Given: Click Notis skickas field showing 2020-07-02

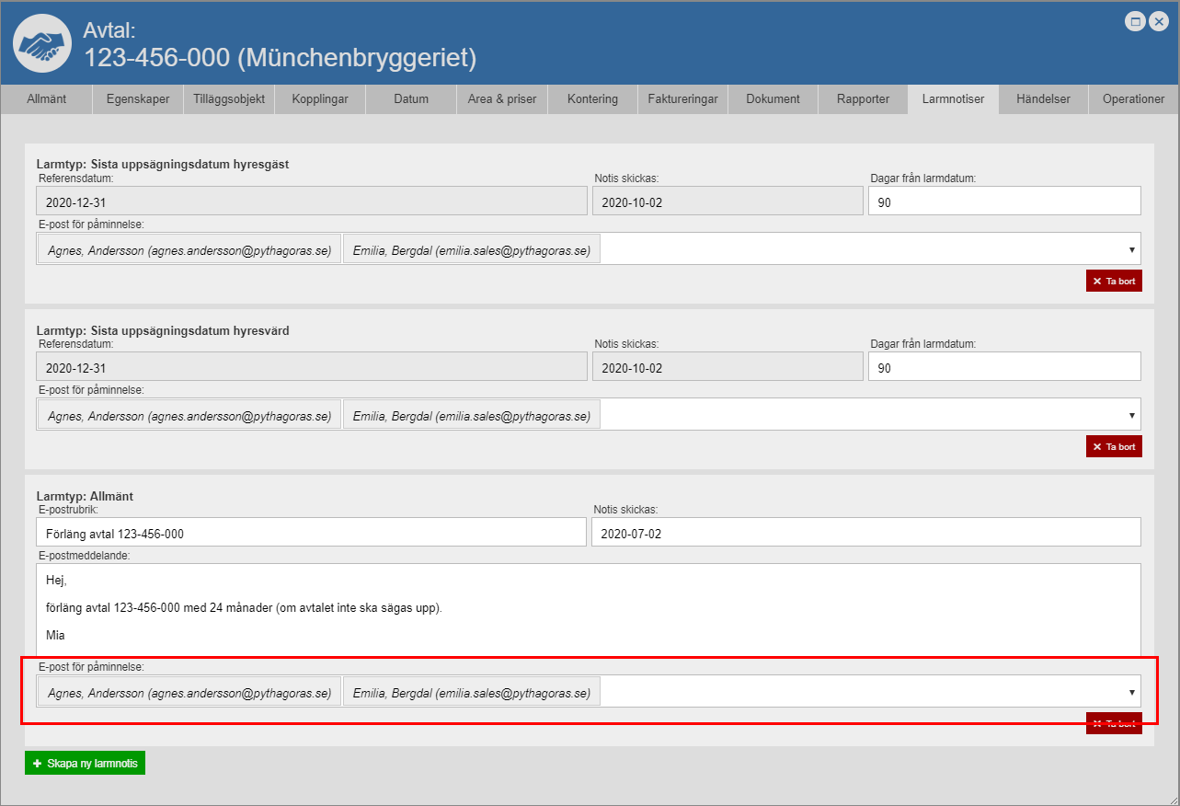Looking at the screenshot, I should 865,533.
